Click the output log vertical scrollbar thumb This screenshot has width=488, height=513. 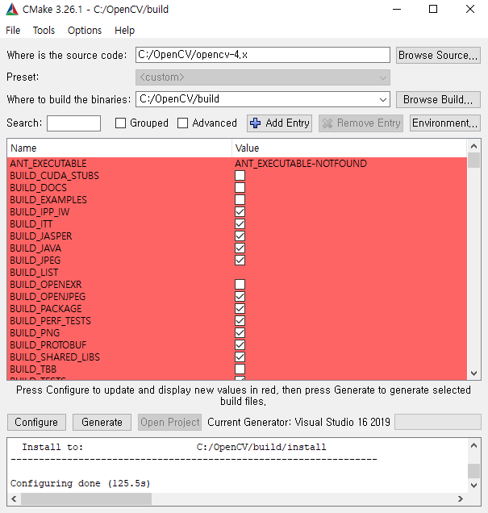pos(473,471)
